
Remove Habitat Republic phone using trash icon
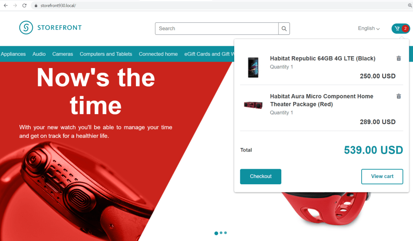(399, 58)
